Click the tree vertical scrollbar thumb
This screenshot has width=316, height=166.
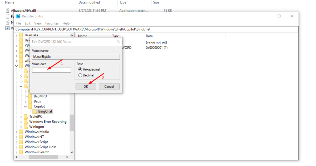[x=72, y=123]
